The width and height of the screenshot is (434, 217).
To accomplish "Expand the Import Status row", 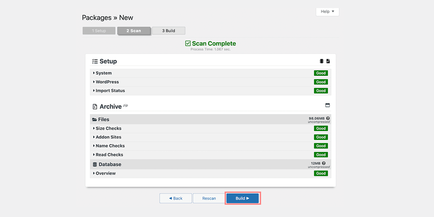I will [210, 91].
